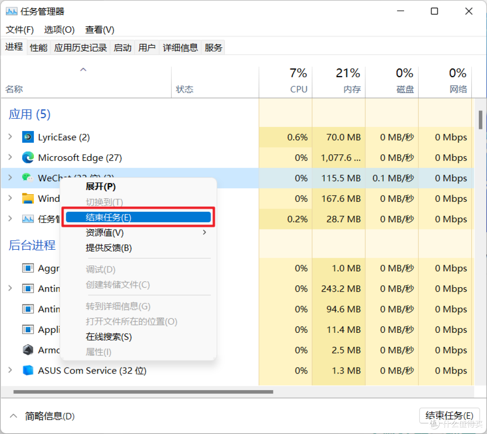Click the Microsoft Edge icon

tap(28, 158)
